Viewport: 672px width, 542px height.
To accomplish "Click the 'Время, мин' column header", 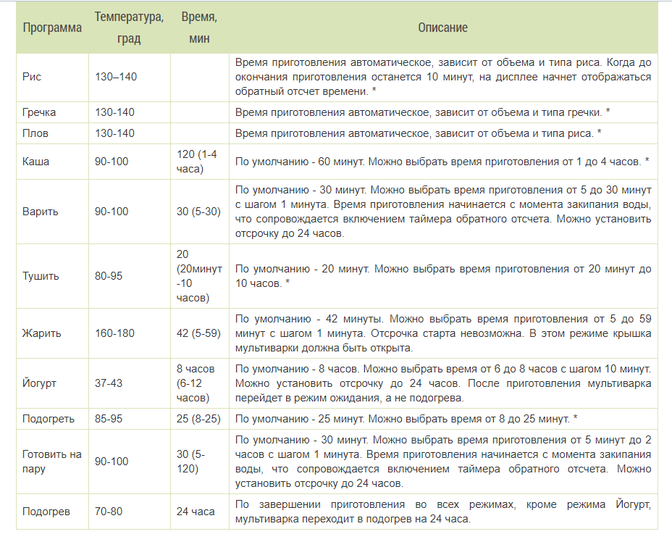I will [200, 28].
